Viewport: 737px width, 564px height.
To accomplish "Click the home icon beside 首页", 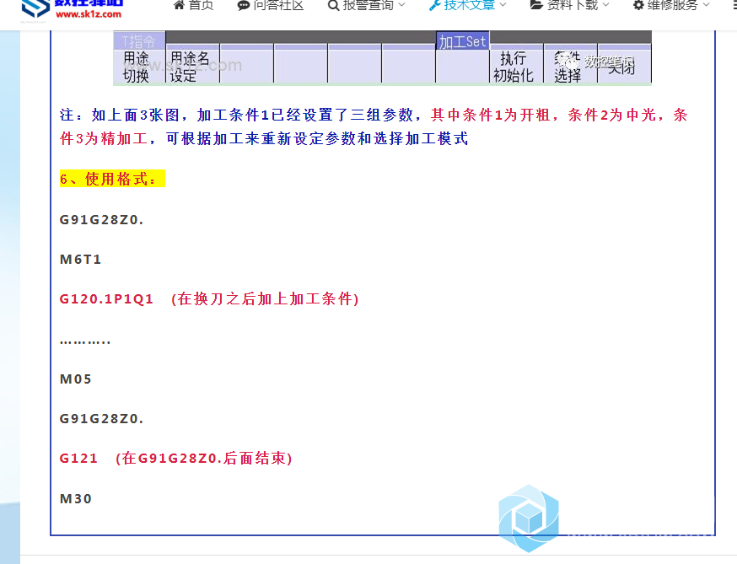I will coord(179,5).
